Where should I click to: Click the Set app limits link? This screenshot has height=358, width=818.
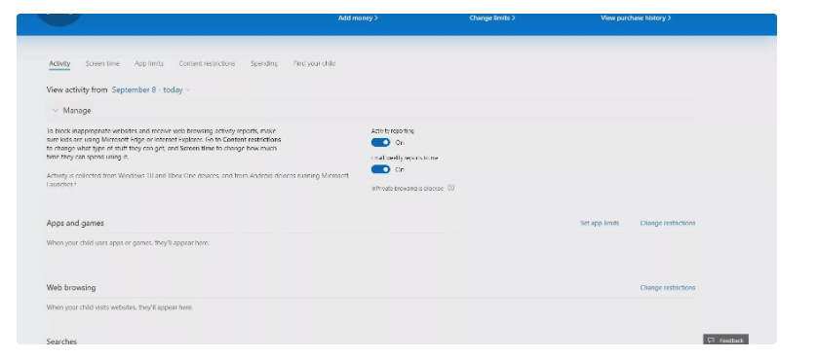pos(600,223)
